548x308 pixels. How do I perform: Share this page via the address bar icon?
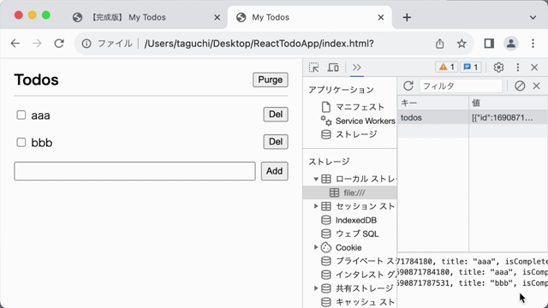(439, 44)
